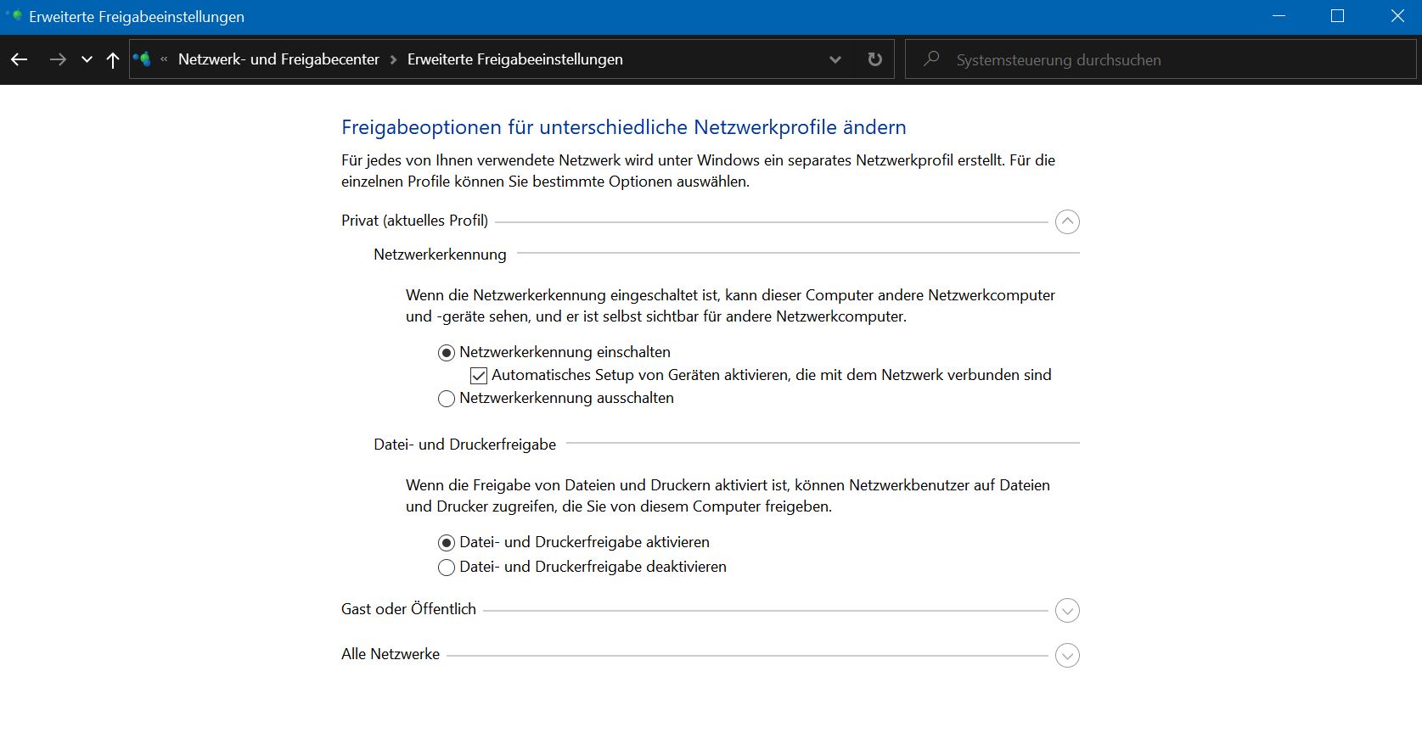Viewport: 1422px width, 744px height.
Task: Expand the breadcrumb arrow after Netzwerk- und Freigabecenter
Action: click(x=393, y=59)
